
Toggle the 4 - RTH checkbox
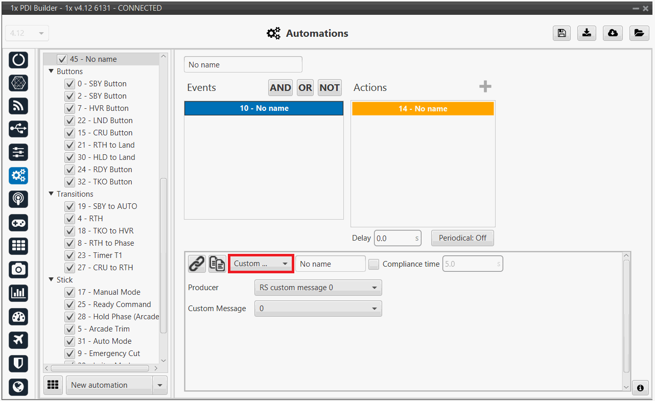70,219
